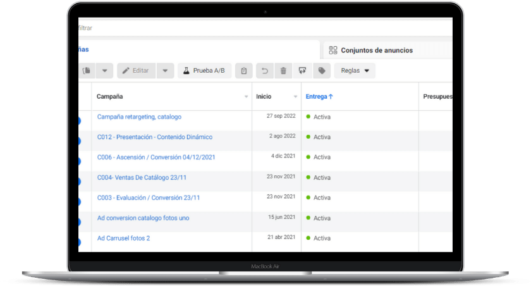Sort by the Entrega column header
The height and width of the screenshot is (286, 531).
pos(319,97)
